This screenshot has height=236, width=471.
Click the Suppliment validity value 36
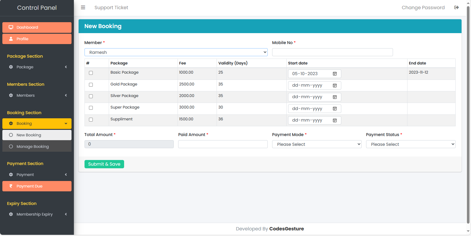tap(221, 119)
